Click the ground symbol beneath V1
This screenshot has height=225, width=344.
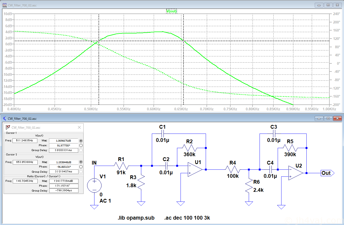click(94, 207)
